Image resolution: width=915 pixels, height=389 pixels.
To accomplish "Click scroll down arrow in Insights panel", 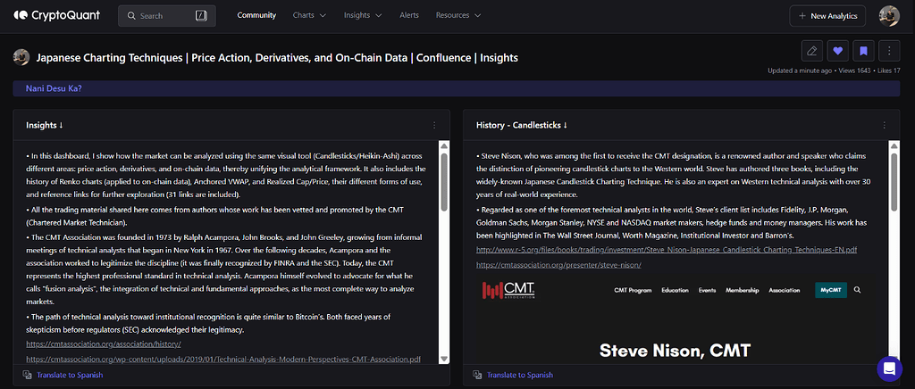I will click(444, 359).
